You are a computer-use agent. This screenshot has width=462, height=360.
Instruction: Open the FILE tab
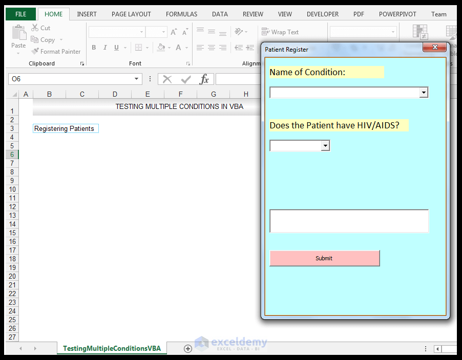point(20,14)
